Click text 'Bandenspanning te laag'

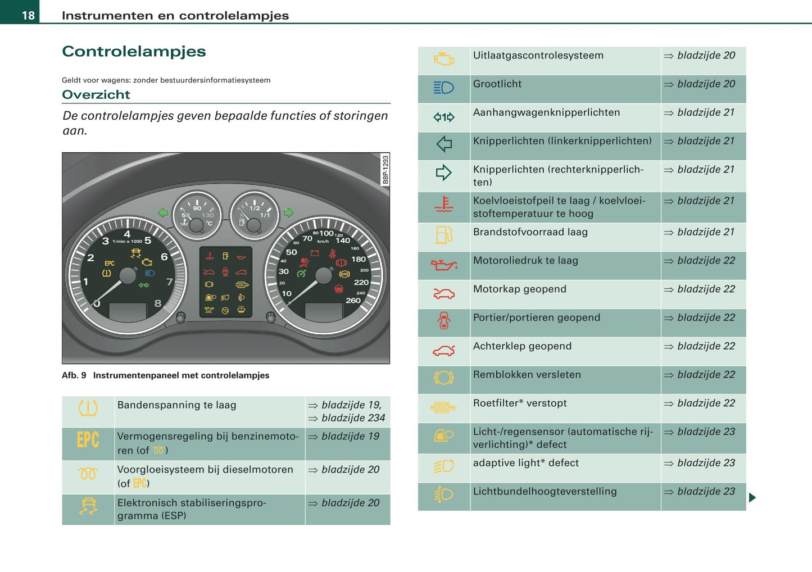click(177, 405)
